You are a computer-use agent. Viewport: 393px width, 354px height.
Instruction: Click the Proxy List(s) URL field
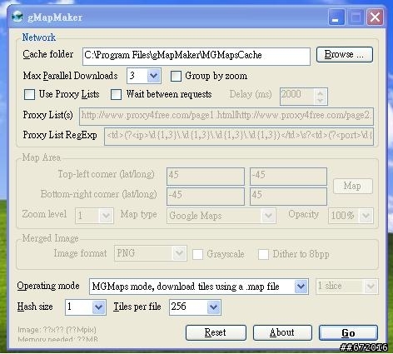coord(226,117)
